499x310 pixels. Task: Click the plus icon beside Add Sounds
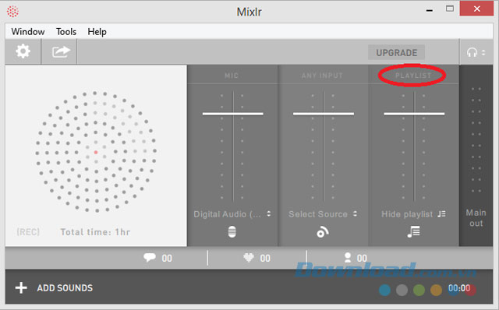pos(21,287)
